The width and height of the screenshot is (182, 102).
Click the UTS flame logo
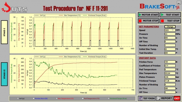(6, 7)
